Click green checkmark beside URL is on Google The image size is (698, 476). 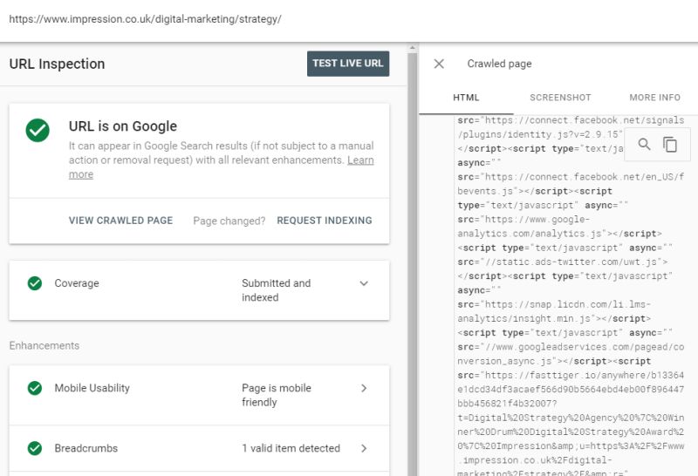[38, 131]
